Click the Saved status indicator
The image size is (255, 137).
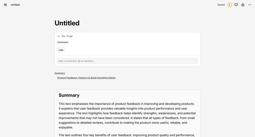click(221, 5)
